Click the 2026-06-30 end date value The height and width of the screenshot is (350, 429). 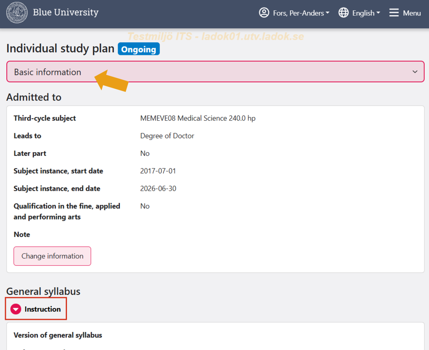[158, 189]
